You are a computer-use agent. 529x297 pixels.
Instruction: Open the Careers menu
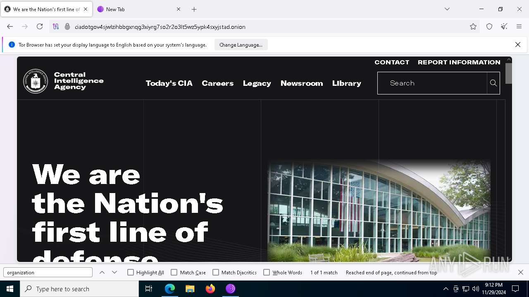coord(218,83)
